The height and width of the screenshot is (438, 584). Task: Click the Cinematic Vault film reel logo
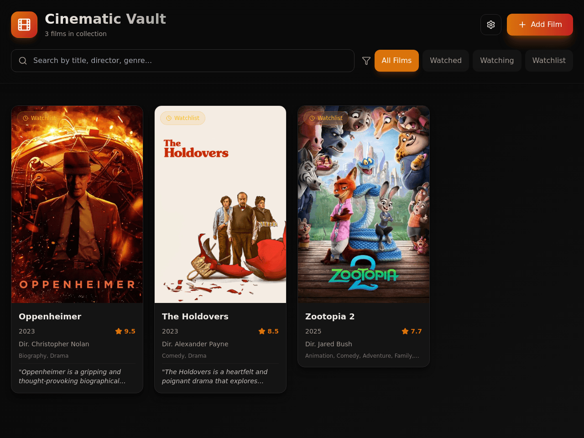coord(24,25)
